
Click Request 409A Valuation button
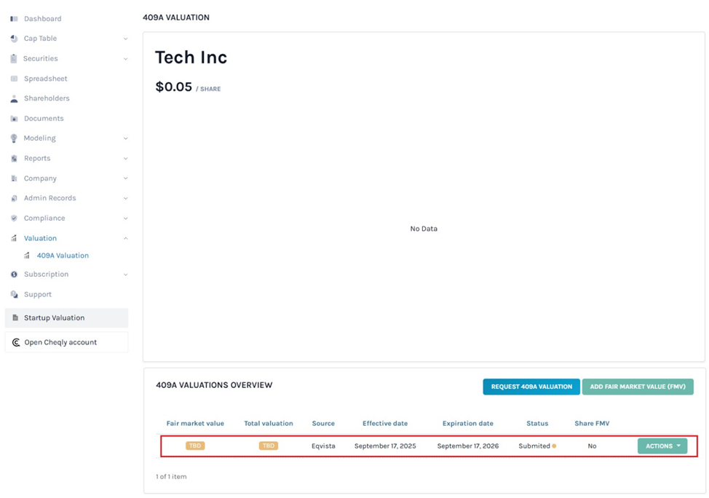click(x=531, y=387)
